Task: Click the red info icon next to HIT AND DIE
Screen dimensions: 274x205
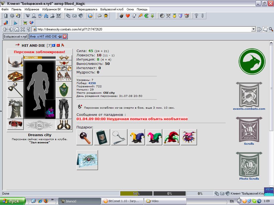Action: (58, 45)
